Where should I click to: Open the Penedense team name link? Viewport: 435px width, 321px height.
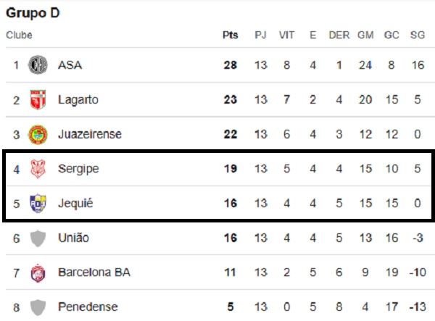88,307
